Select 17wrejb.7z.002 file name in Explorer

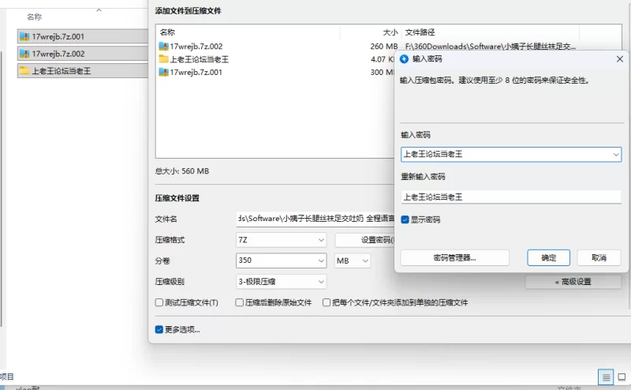point(58,54)
